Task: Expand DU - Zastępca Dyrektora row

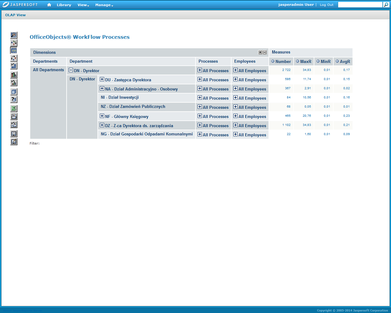Action: pos(102,79)
